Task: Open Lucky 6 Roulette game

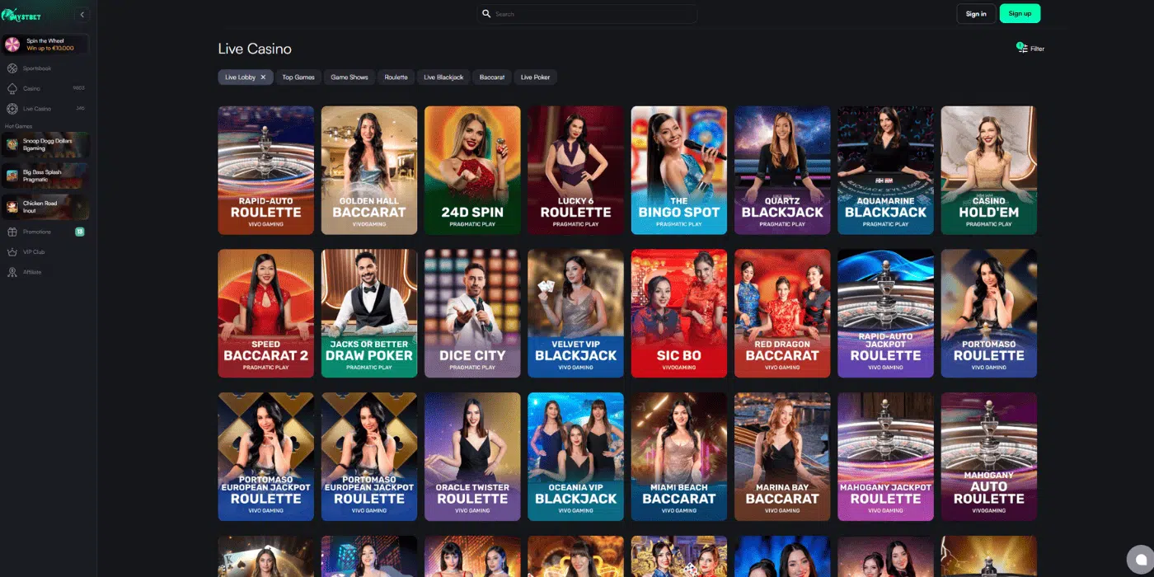Action: point(576,171)
